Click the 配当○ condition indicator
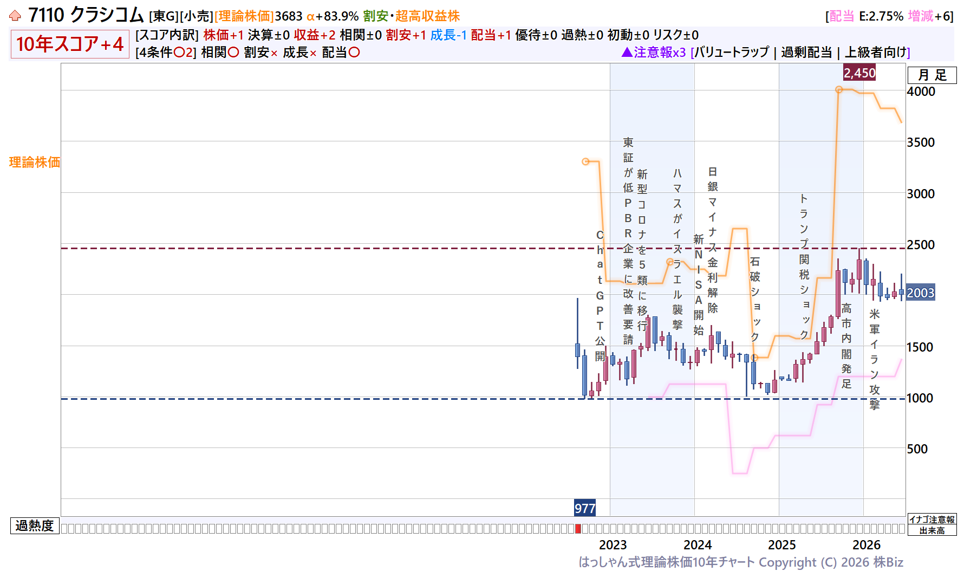This screenshot has height=571, width=964. [x=341, y=53]
